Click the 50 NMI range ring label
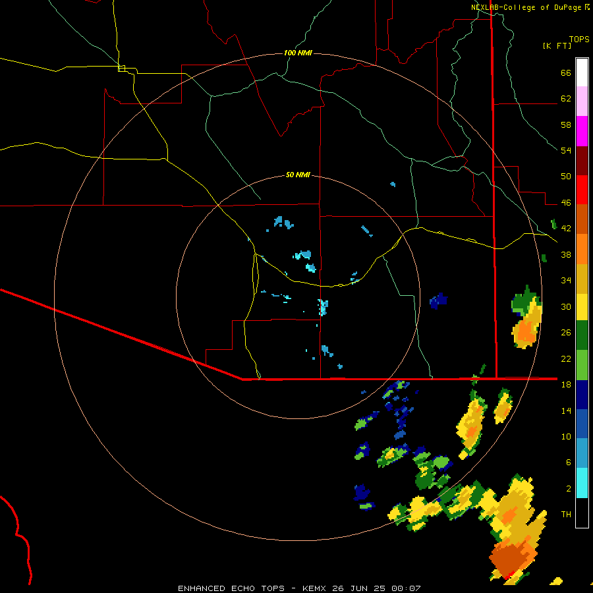 pos(298,175)
